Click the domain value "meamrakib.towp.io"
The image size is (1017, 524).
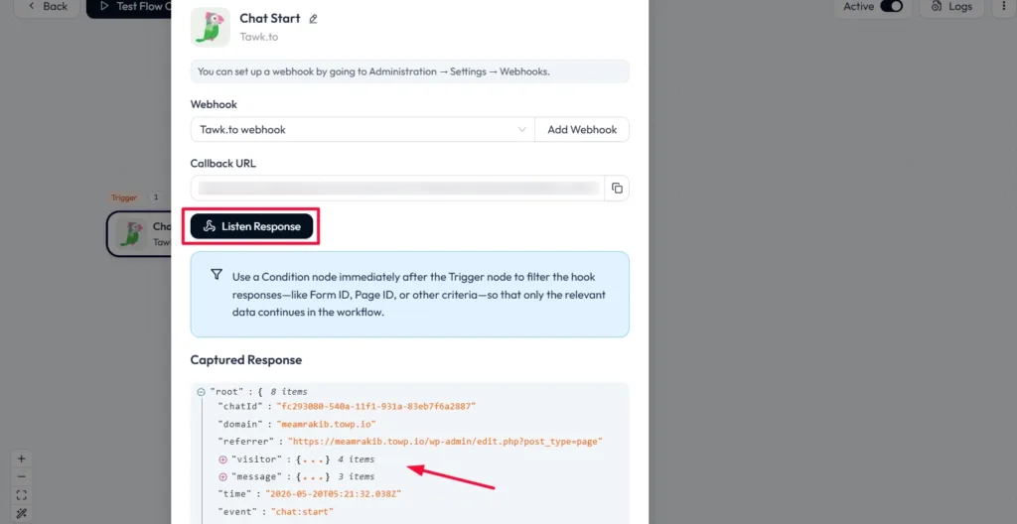point(326,424)
